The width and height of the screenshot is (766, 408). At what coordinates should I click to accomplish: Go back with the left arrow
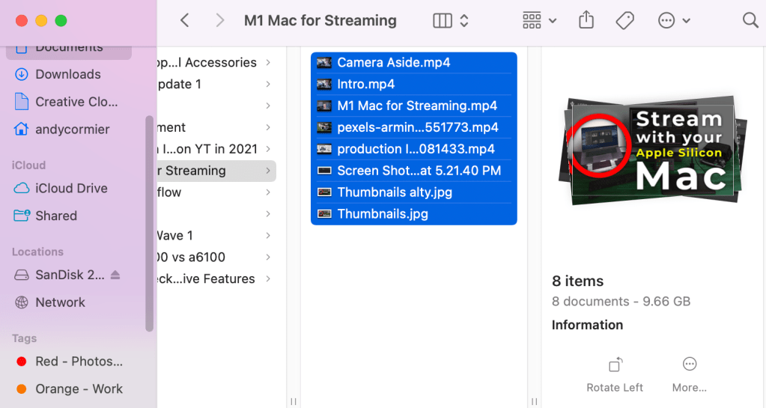(x=185, y=21)
